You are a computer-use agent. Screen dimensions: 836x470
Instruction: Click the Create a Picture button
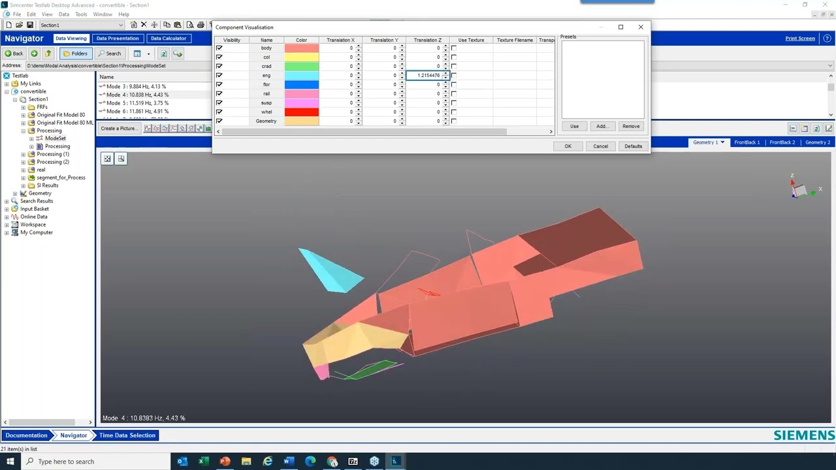119,129
